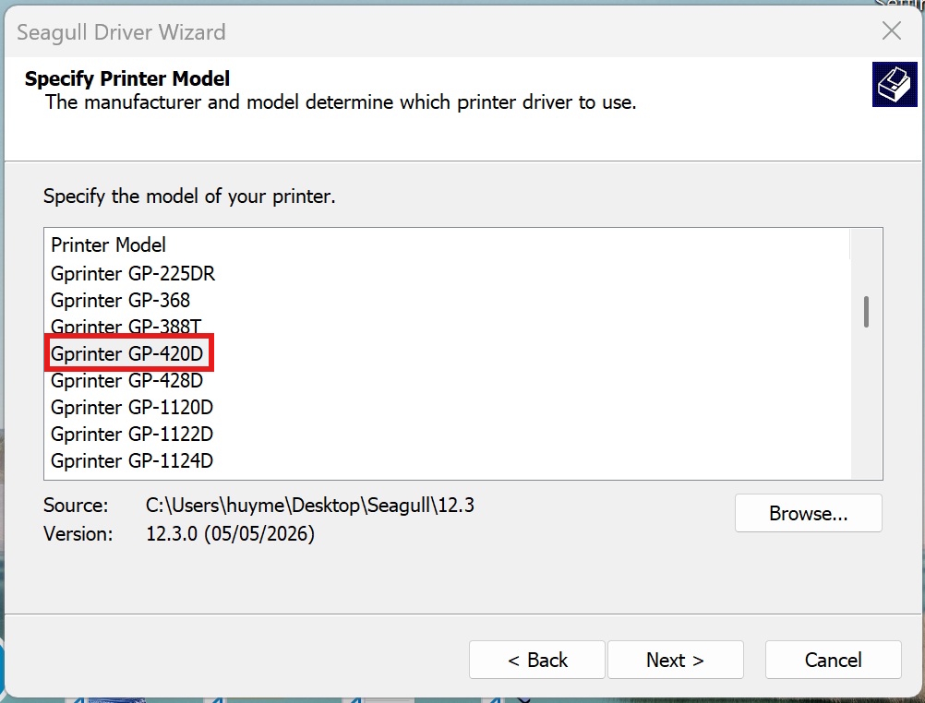Image resolution: width=925 pixels, height=703 pixels.
Task: Click the model list scrollbar thumb
Action: pyautogui.click(x=866, y=312)
